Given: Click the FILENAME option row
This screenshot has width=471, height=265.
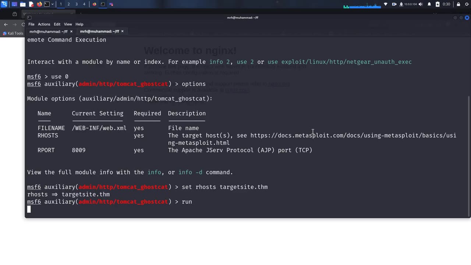Looking at the screenshot, I should tap(118, 128).
